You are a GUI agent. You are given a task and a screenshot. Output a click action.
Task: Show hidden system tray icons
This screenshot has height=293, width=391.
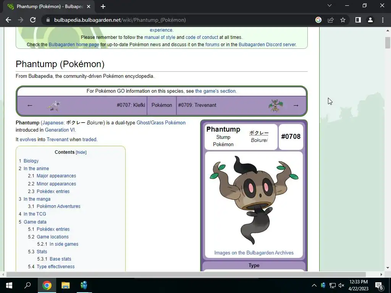314,285
